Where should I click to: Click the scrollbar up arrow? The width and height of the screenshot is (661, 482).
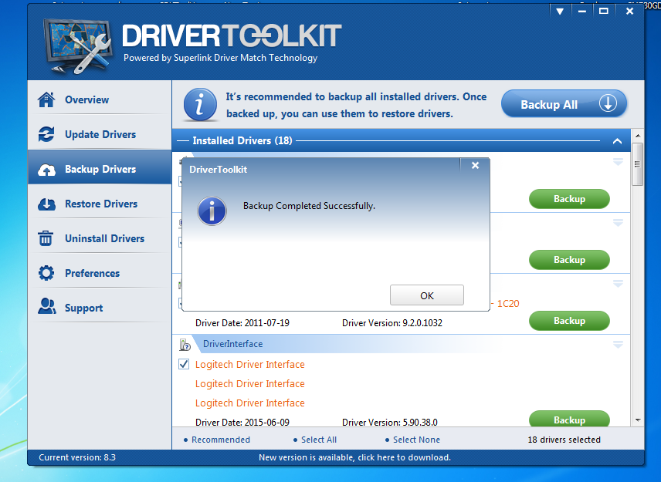coord(637,136)
